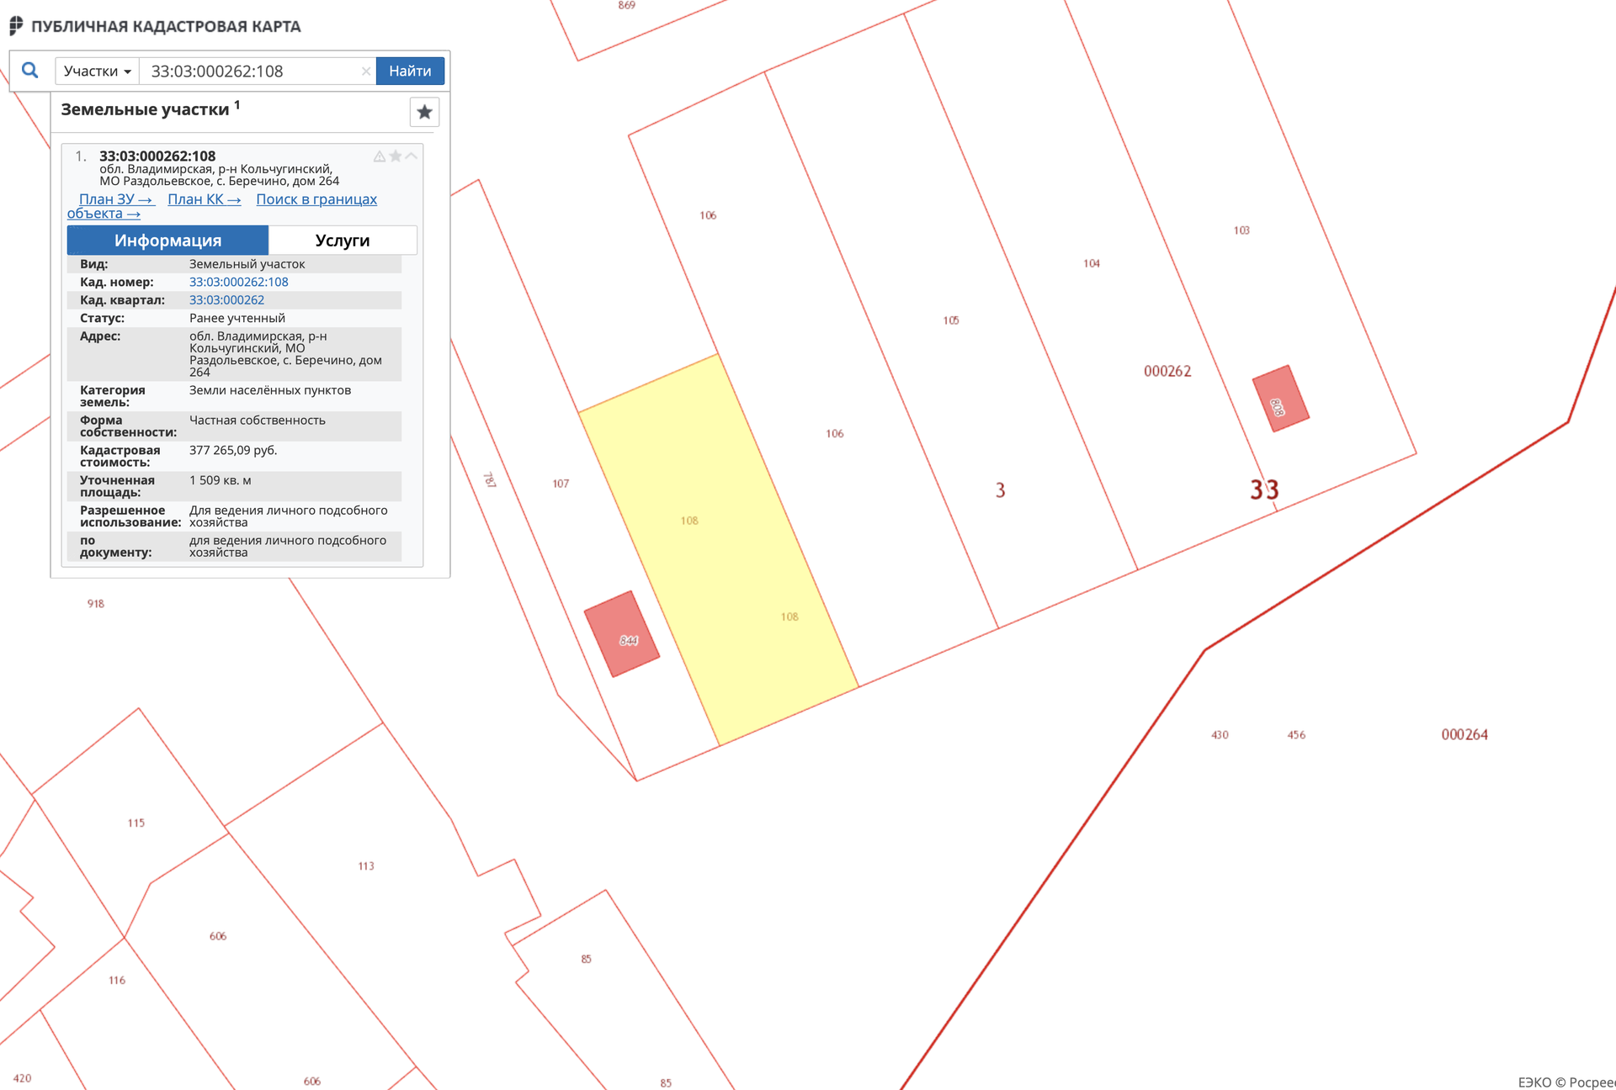
Task: Open the Участки search type dropdown
Action: click(97, 71)
